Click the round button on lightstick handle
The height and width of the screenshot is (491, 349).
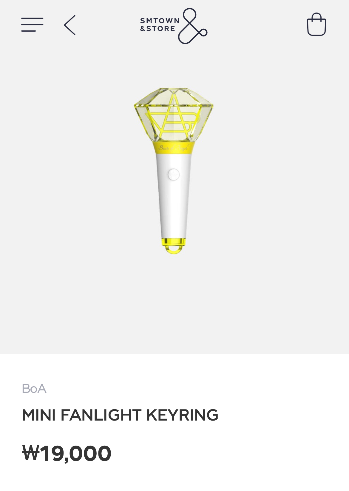(x=174, y=175)
